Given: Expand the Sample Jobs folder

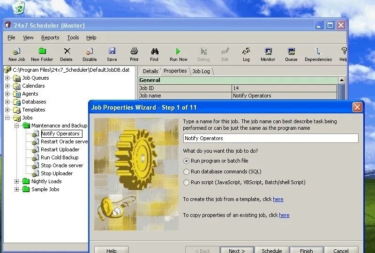Looking at the screenshot, I should coord(16,189).
